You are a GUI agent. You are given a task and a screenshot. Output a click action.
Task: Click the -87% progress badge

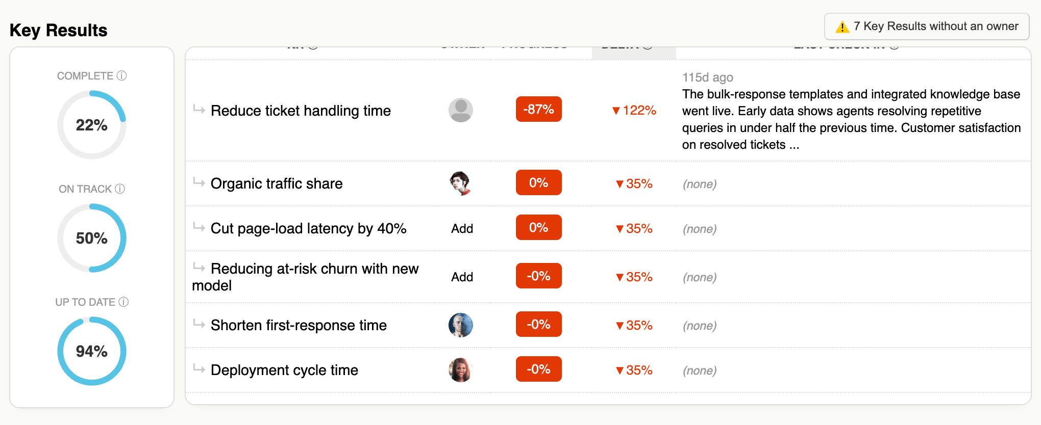[538, 110]
